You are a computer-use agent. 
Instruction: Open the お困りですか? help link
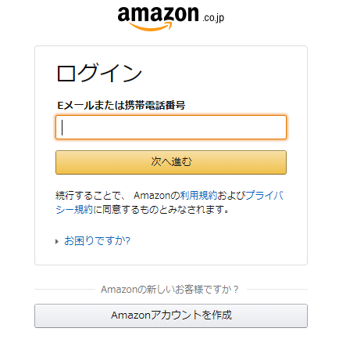[x=97, y=240]
